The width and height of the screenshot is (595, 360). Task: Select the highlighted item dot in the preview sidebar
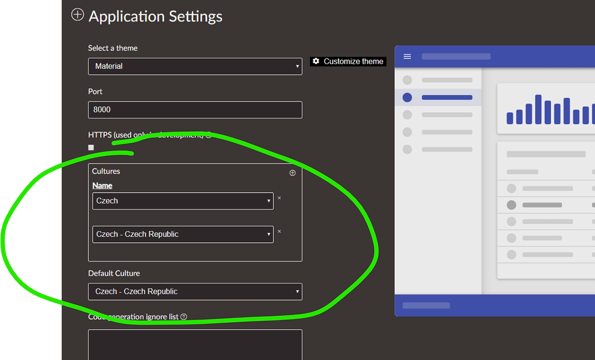(x=407, y=98)
